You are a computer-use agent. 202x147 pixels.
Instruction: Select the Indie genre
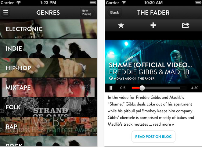coord(49,48)
